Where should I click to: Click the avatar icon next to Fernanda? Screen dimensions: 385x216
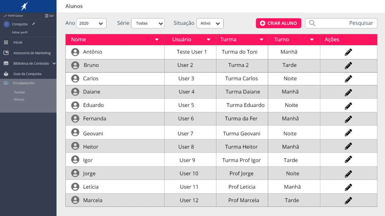(75, 119)
